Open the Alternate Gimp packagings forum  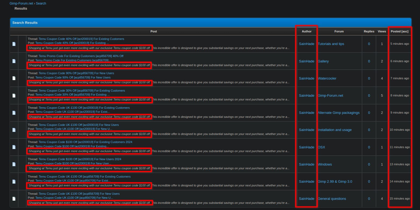[x=339, y=113]
